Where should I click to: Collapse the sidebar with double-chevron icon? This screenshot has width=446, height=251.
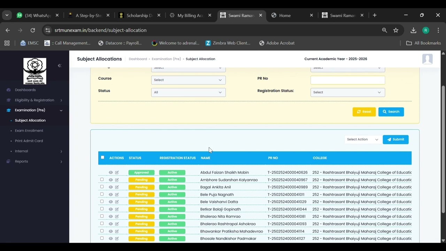60,66
